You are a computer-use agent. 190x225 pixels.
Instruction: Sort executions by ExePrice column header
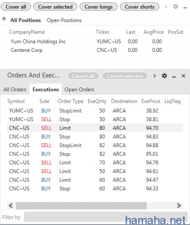point(150,101)
